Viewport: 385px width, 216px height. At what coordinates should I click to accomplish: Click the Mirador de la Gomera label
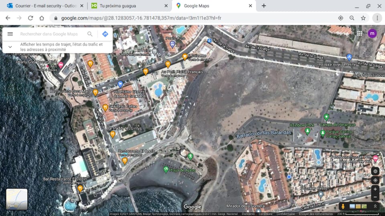click(x=245, y=206)
